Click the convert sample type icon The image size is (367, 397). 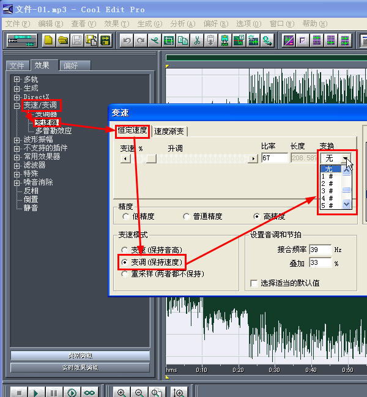point(267,40)
